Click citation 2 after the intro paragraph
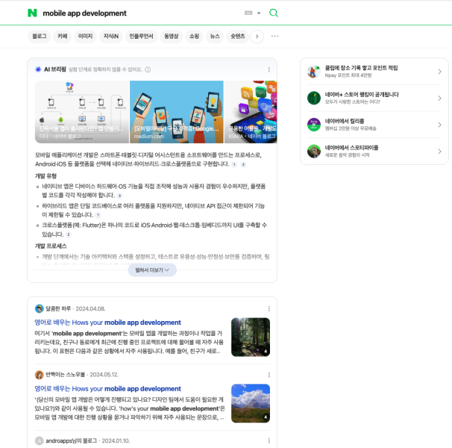This screenshot has width=452, height=448. click(243, 164)
